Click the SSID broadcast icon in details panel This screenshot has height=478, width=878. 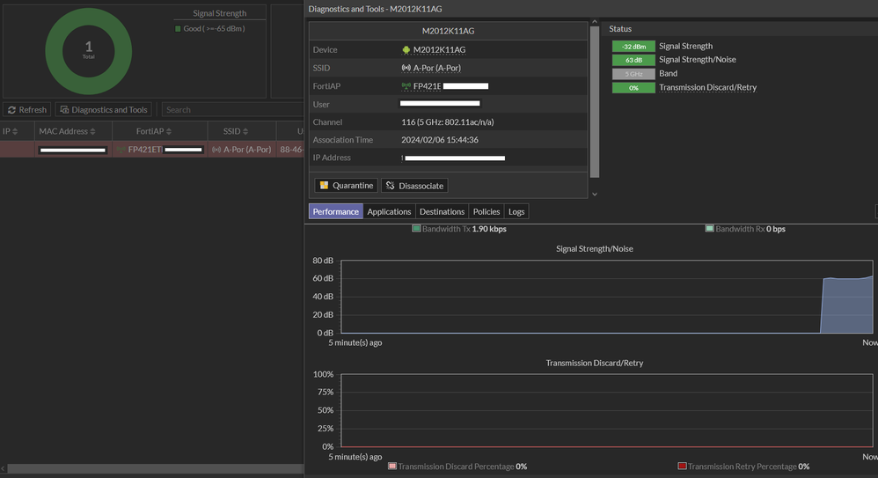click(x=406, y=68)
